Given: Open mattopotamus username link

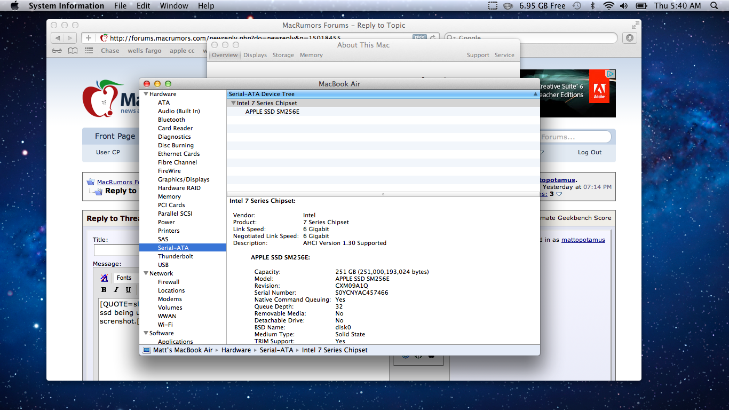Looking at the screenshot, I should [x=583, y=240].
